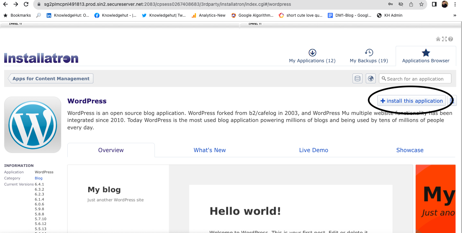Click the browser forward arrow
The width and height of the screenshot is (462, 233).
click(x=16, y=4)
